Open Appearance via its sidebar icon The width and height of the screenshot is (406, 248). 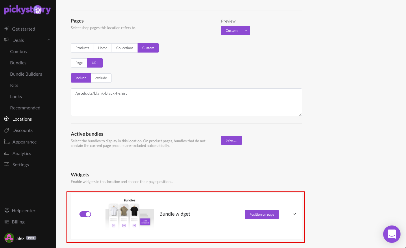point(7,141)
